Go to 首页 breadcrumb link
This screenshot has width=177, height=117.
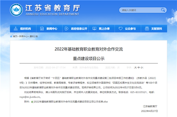click(x=15, y=36)
